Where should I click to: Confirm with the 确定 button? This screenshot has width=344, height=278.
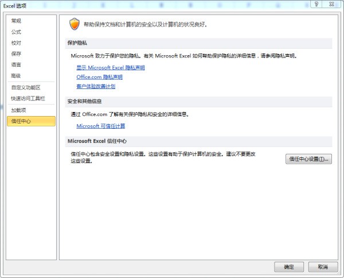(x=289, y=267)
